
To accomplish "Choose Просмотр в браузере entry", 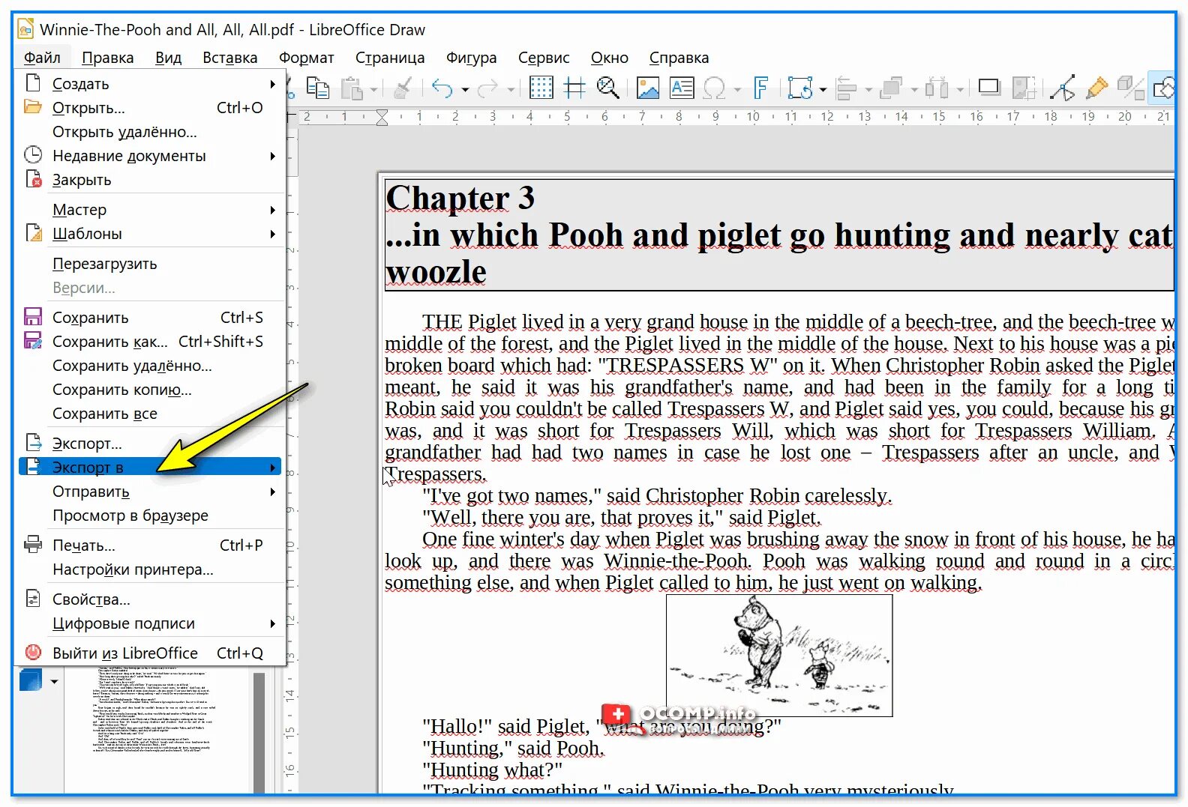I will [x=150, y=516].
